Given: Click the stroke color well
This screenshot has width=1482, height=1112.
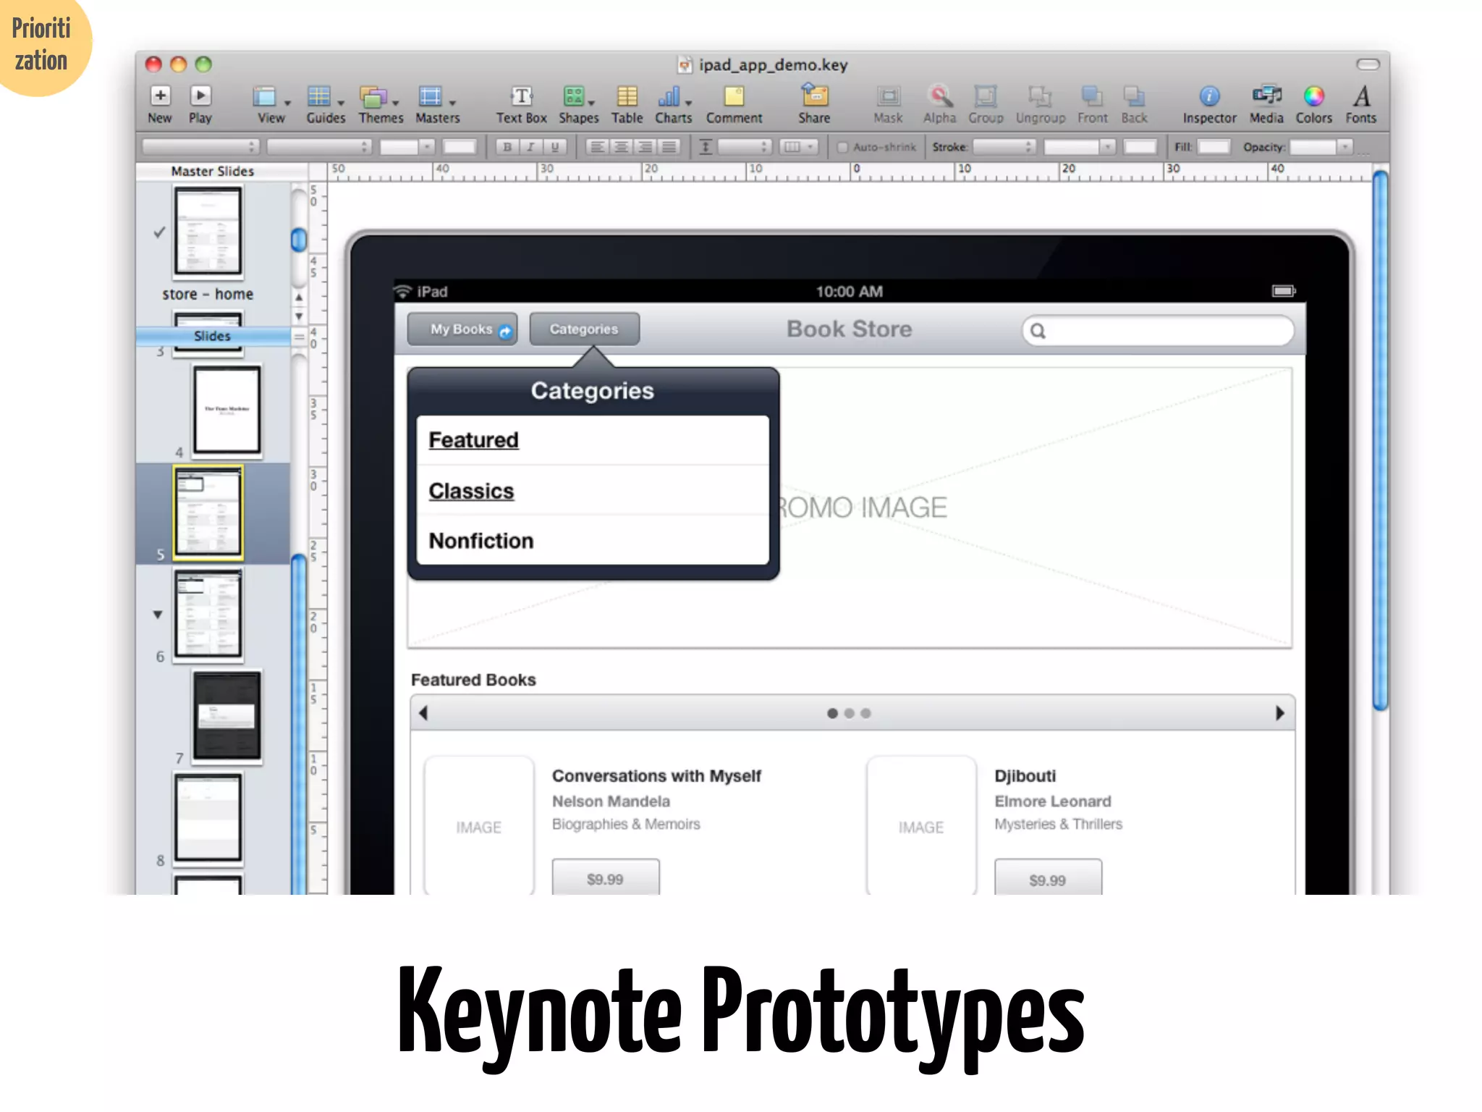Looking at the screenshot, I should click(1140, 147).
